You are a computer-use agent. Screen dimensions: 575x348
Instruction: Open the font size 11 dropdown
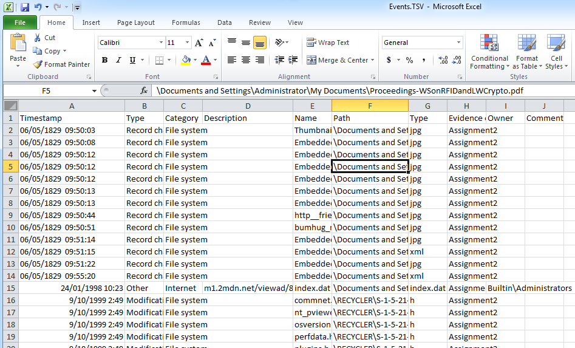(188, 43)
